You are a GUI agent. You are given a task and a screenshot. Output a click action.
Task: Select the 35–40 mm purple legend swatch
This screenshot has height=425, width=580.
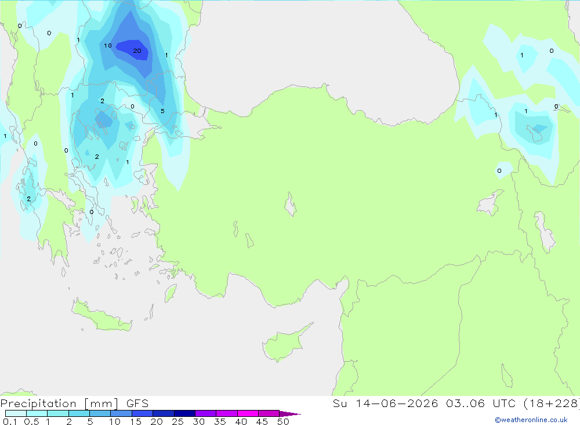pos(227,413)
